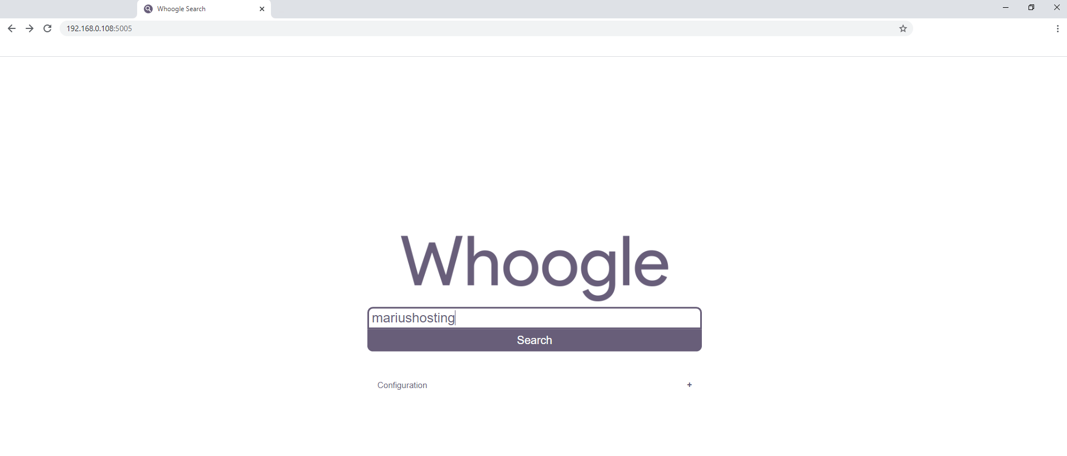This screenshot has height=456, width=1067.
Task: Click the forward navigation arrow
Action: tap(29, 28)
